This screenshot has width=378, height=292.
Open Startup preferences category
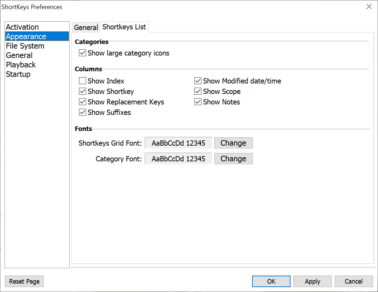click(18, 74)
